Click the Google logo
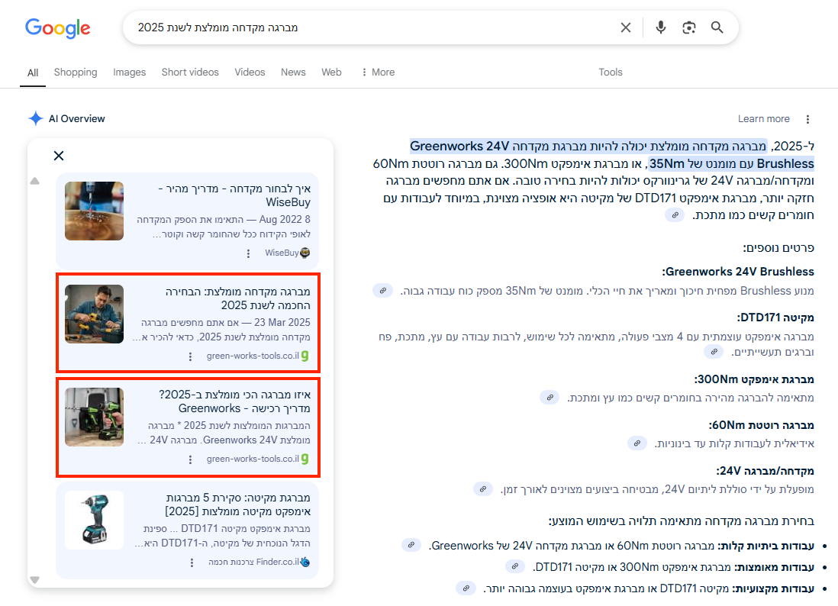This screenshot has height=606, width=838. click(x=58, y=27)
